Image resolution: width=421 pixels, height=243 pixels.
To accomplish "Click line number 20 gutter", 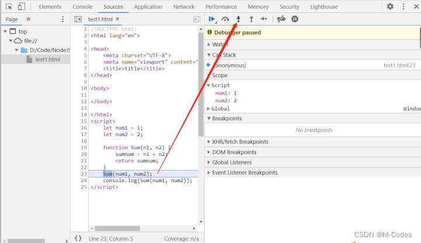I will [84, 154].
